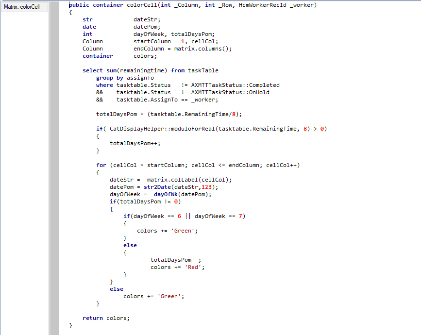Click the 'totalDaysPom++;' statement
421x335 pixels.
coord(135,143)
